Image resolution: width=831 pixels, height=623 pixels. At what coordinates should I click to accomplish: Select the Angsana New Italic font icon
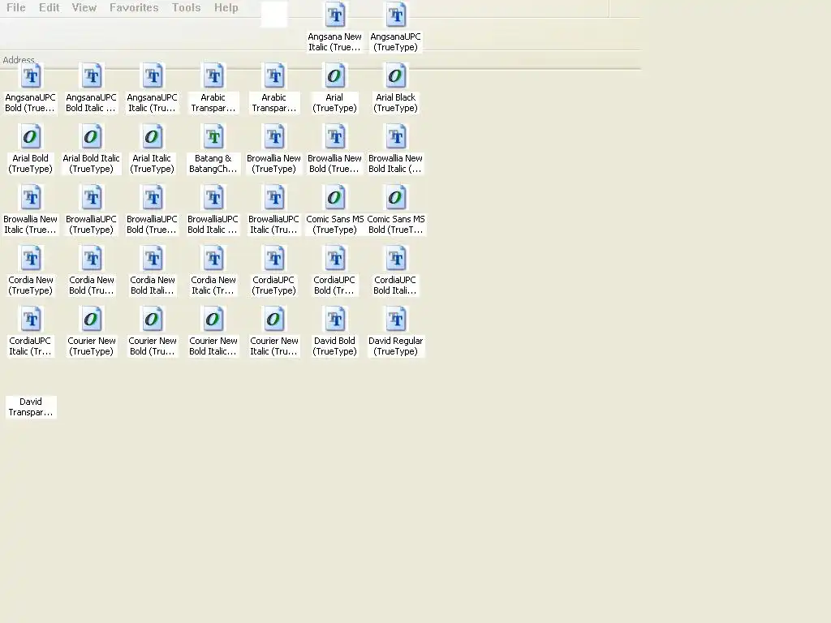[x=335, y=15]
